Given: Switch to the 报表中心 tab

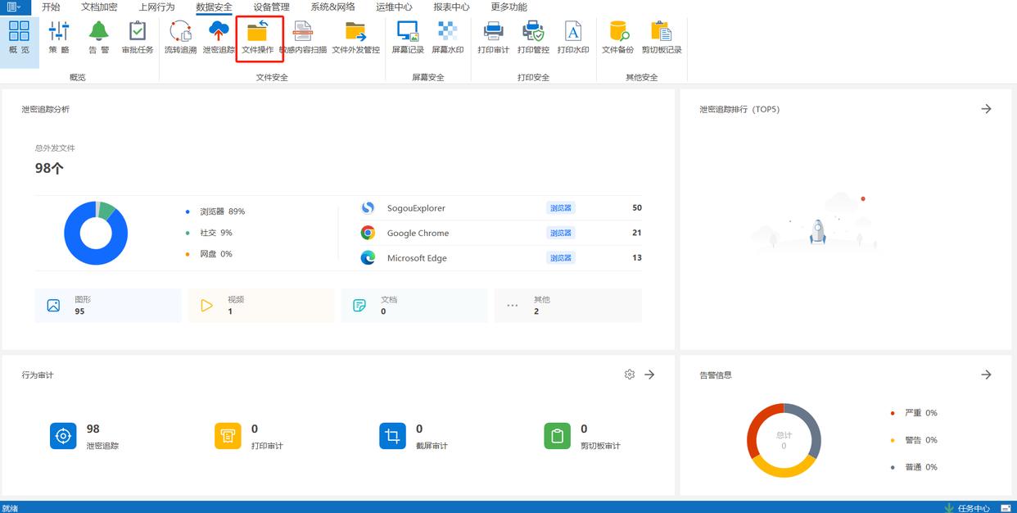Looking at the screenshot, I should pyautogui.click(x=451, y=7).
